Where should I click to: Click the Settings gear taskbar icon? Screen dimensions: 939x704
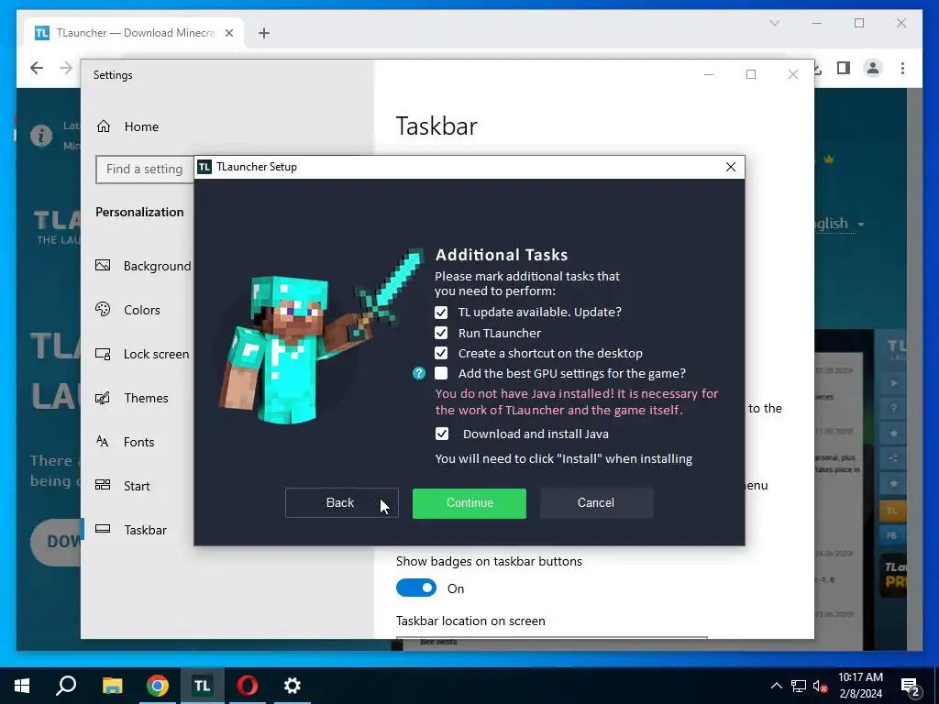coord(293,686)
